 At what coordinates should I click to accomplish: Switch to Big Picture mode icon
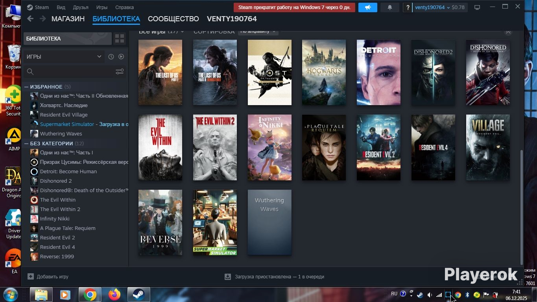477,7
